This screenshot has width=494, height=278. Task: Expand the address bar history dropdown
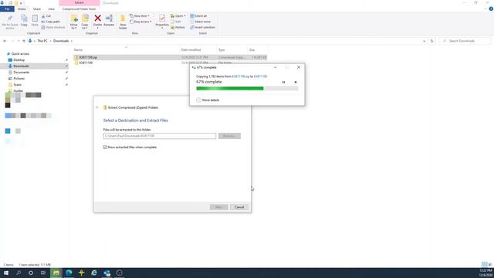click(x=424, y=41)
